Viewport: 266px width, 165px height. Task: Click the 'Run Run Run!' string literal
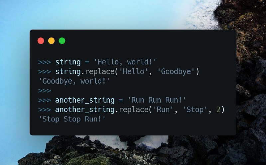157,100
